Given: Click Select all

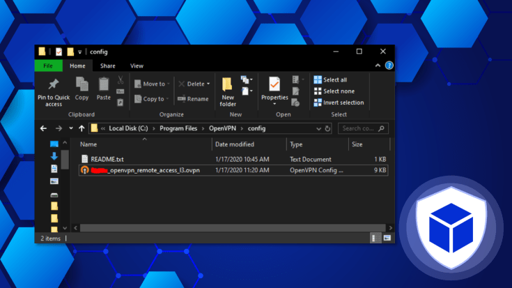Looking at the screenshot, I should click(x=330, y=79).
